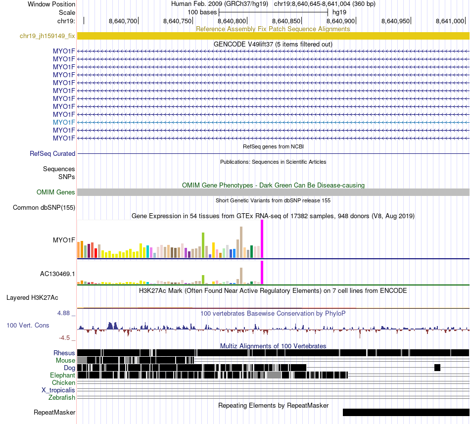Screen dimensions: 470x424
Task: Click the 'RefSeq Curated' label
Action: [x=52, y=154]
